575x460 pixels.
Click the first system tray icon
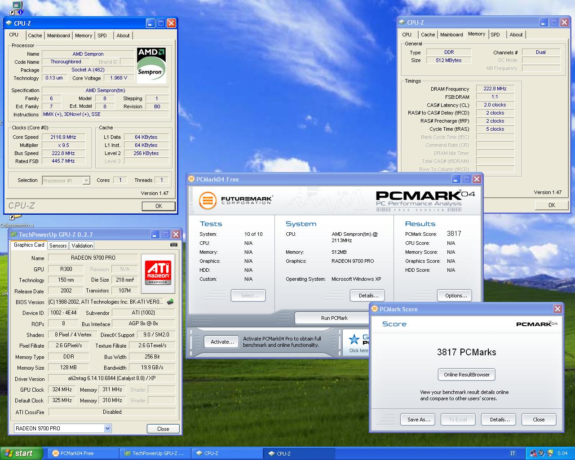534,453
